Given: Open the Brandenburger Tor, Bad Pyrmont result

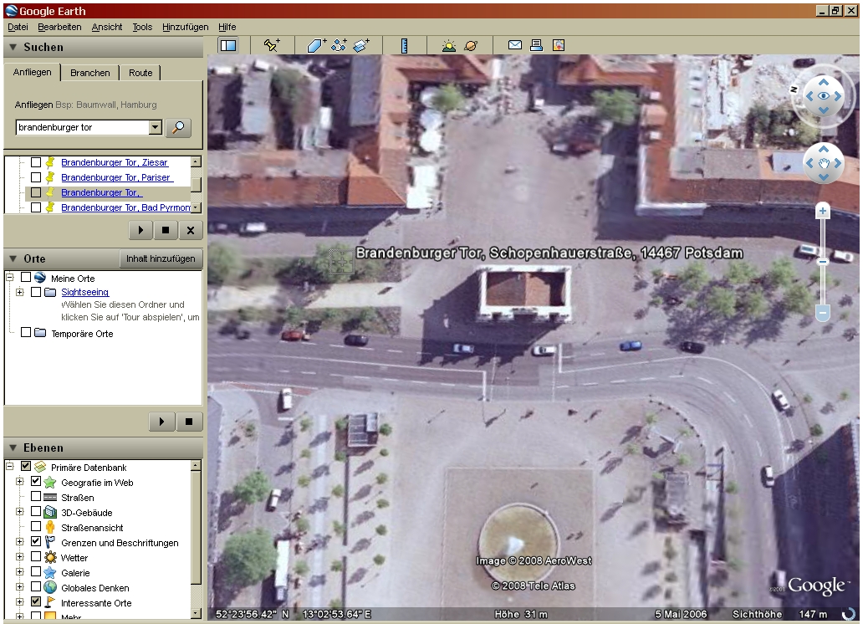Looking at the screenshot, I should 125,207.
